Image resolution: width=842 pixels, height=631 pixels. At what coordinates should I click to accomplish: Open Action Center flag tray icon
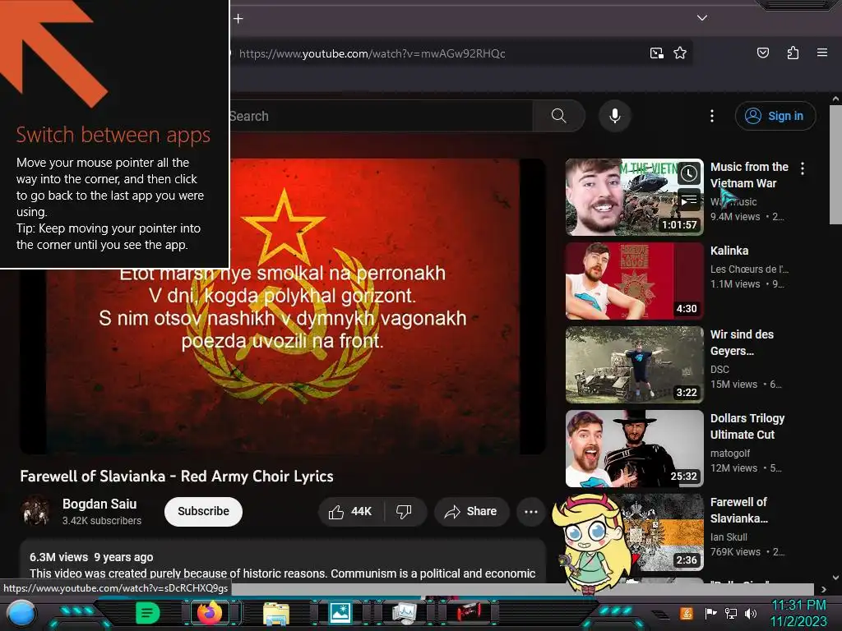pyautogui.click(x=711, y=613)
